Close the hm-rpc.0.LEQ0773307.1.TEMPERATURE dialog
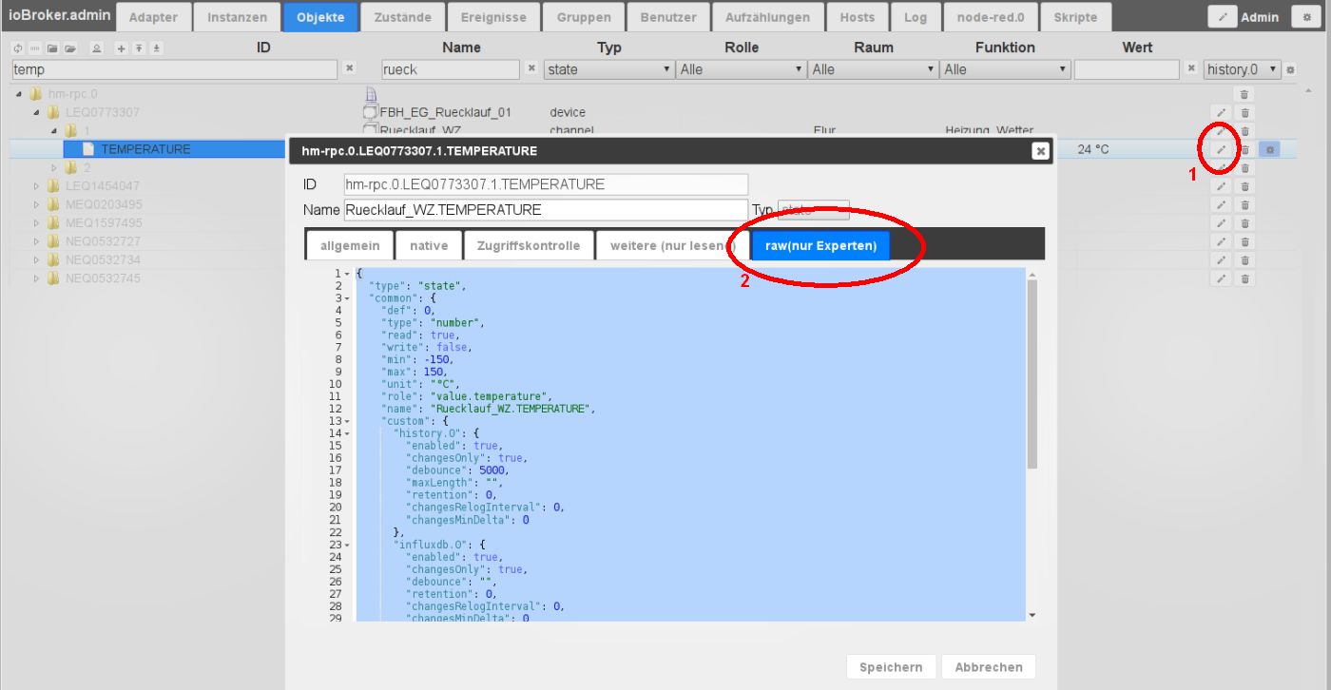Viewport: 1331px width, 690px height. tap(1041, 150)
